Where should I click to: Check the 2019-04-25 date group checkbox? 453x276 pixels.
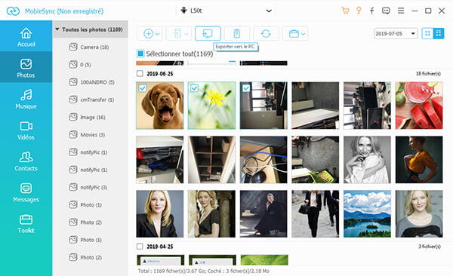(x=140, y=247)
